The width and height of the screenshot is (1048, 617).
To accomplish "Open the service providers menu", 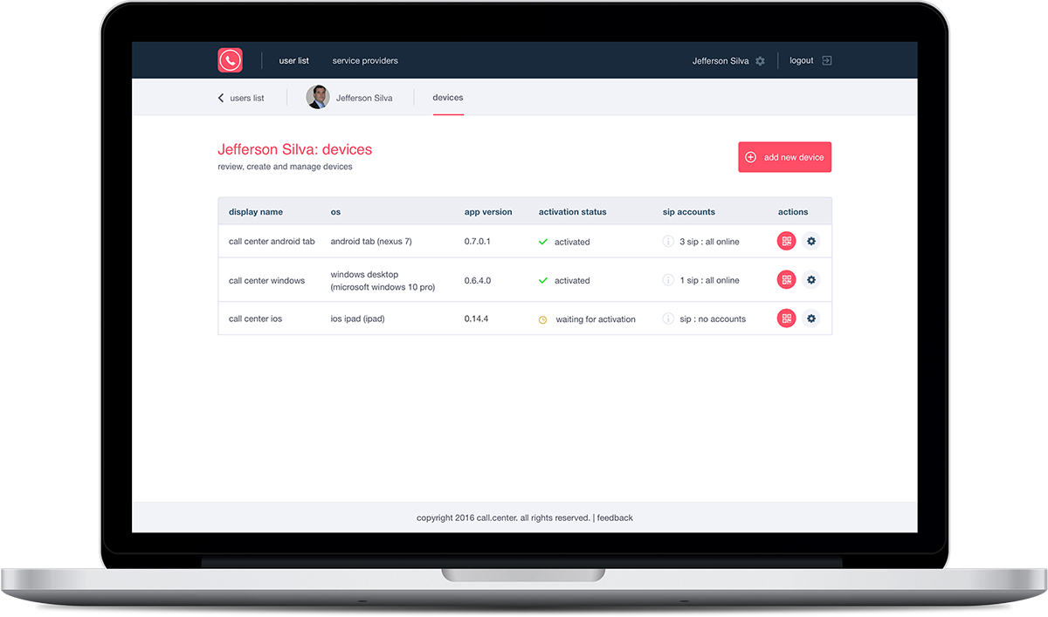I will point(365,61).
